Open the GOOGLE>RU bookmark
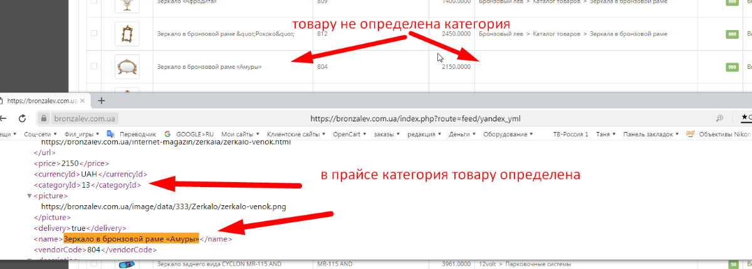This screenshot has height=269, width=752. point(189,134)
